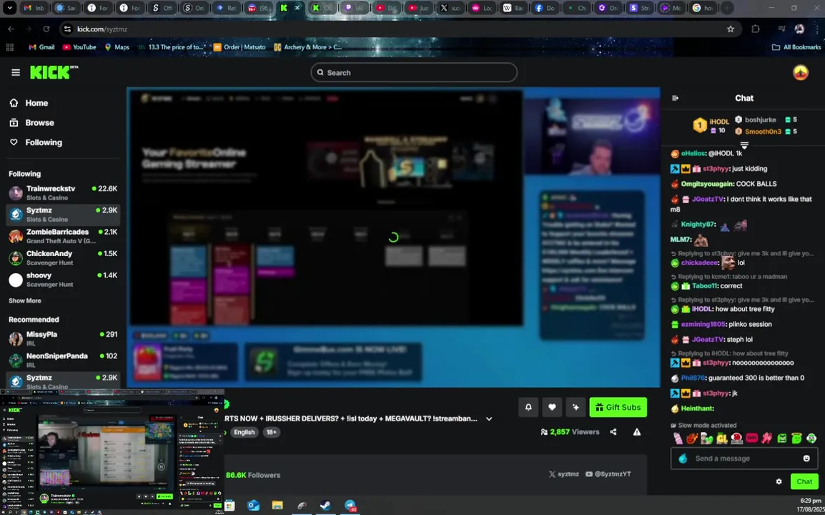
Task: Click the Kick logo
Action: [x=54, y=72]
